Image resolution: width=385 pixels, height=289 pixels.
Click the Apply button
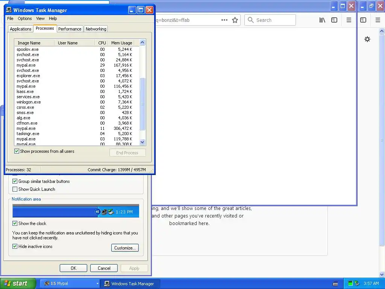[134, 268]
